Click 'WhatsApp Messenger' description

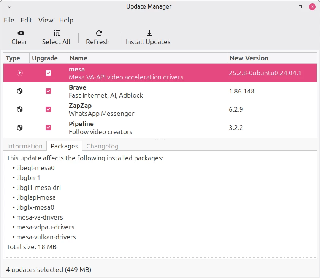(101, 114)
